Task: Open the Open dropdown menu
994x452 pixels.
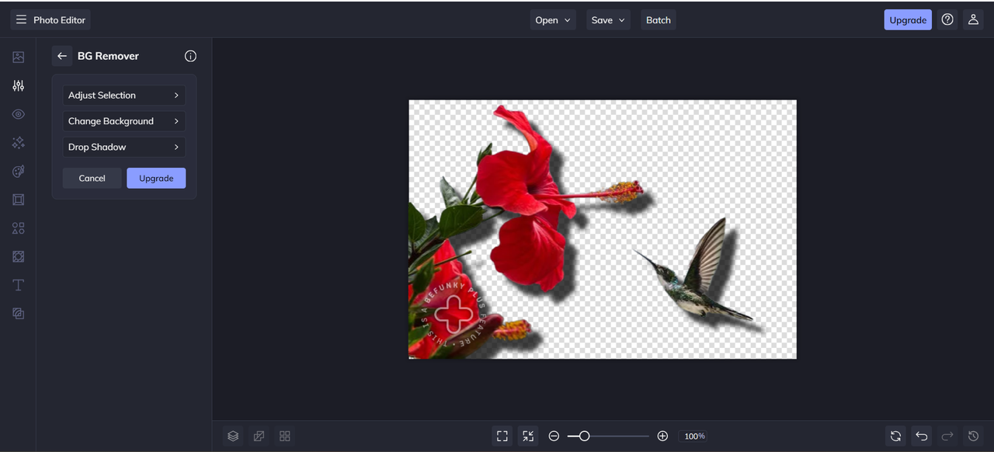Action: click(x=553, y=20)
